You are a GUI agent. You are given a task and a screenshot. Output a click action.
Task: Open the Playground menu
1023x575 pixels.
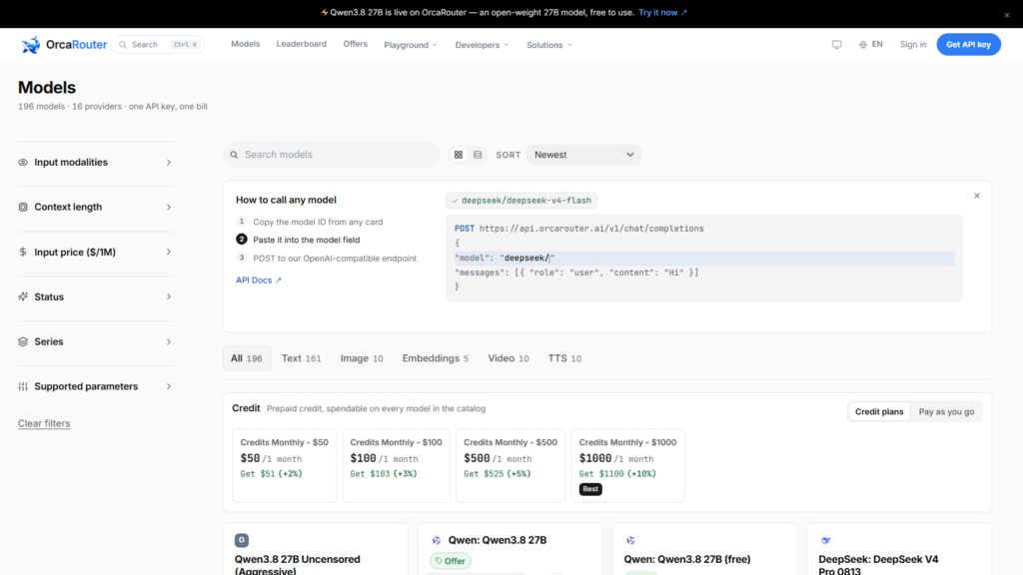[411, 45]
